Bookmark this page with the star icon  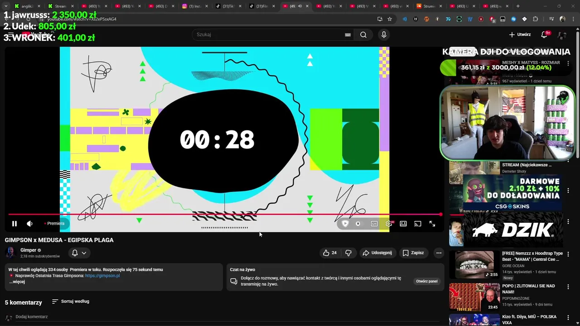(390, 19)
